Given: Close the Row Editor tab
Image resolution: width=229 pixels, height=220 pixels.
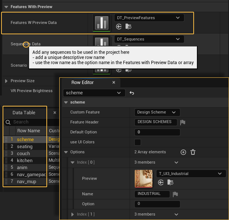Looking at the screenshot, I should 114,83.
